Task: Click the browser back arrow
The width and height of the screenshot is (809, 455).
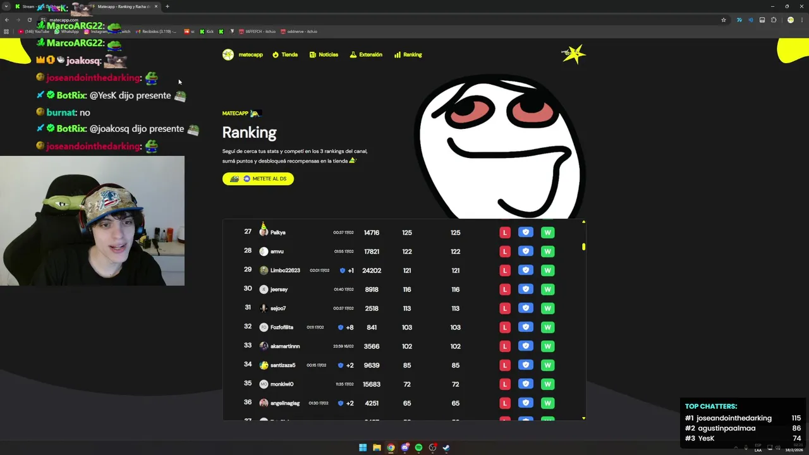Action: pyautogui.click(x=7, y=20)
